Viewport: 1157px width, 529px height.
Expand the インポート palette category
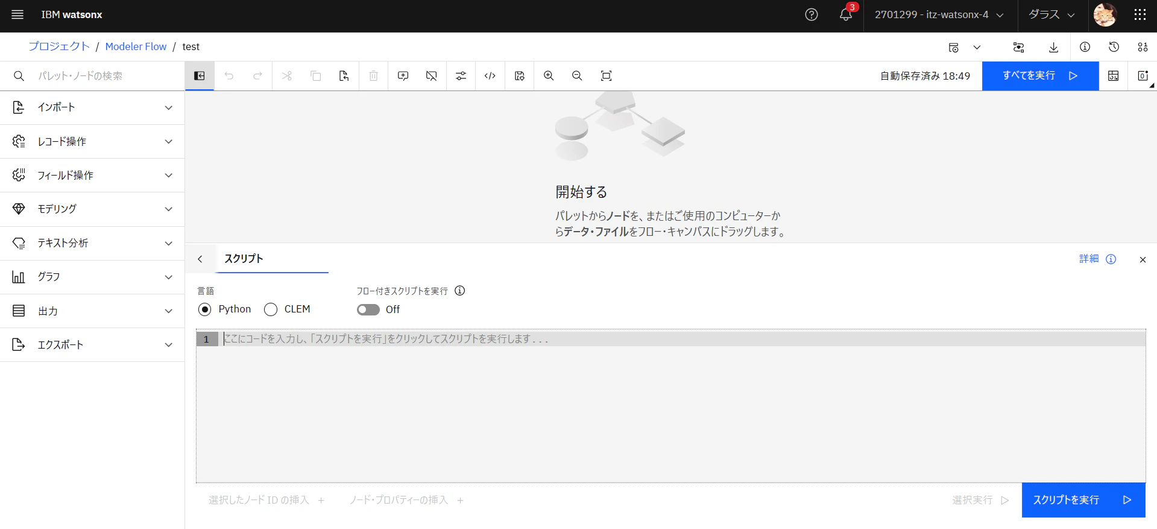[92, 107]
